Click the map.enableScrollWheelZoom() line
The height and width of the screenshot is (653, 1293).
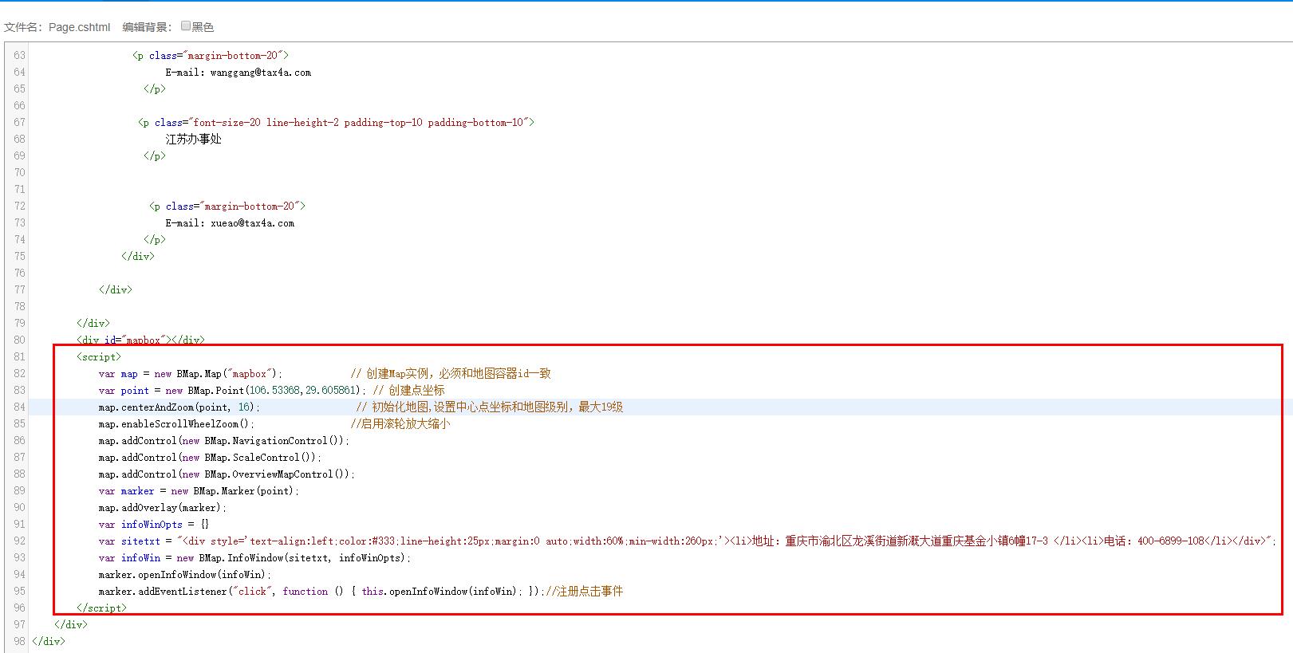point(177,423)
